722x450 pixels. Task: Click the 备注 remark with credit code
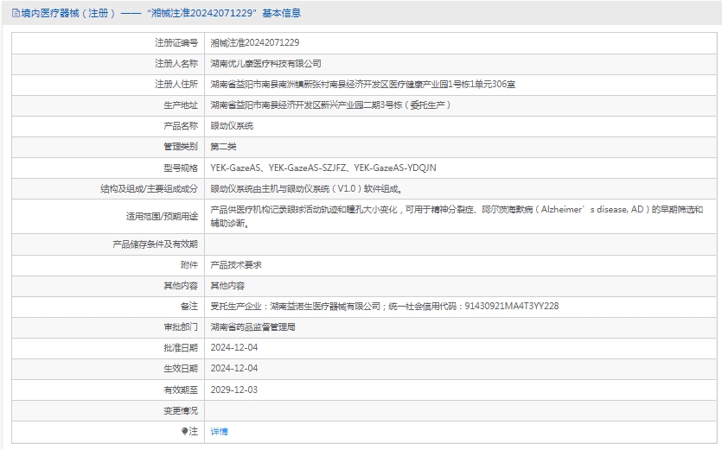click(385, 306)
